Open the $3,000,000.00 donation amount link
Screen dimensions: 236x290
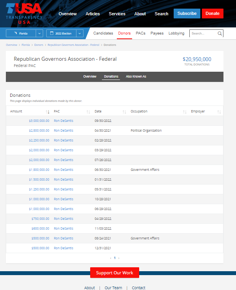pyautogui.click(x=39, y=121)
